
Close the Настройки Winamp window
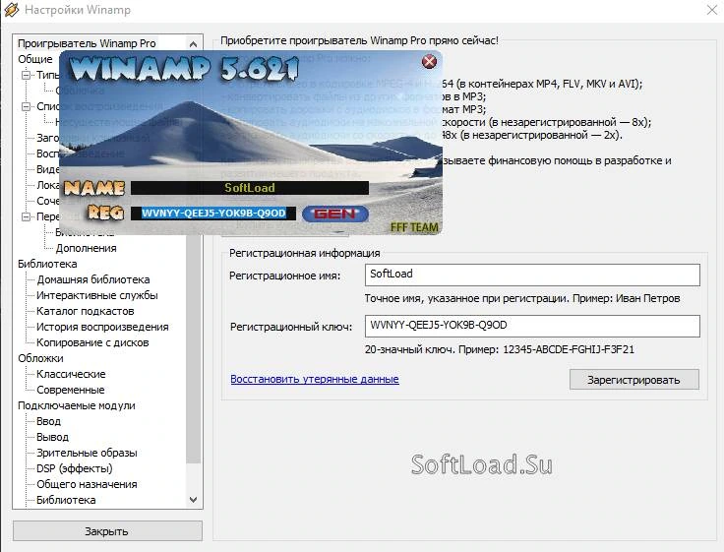(712, 10)
